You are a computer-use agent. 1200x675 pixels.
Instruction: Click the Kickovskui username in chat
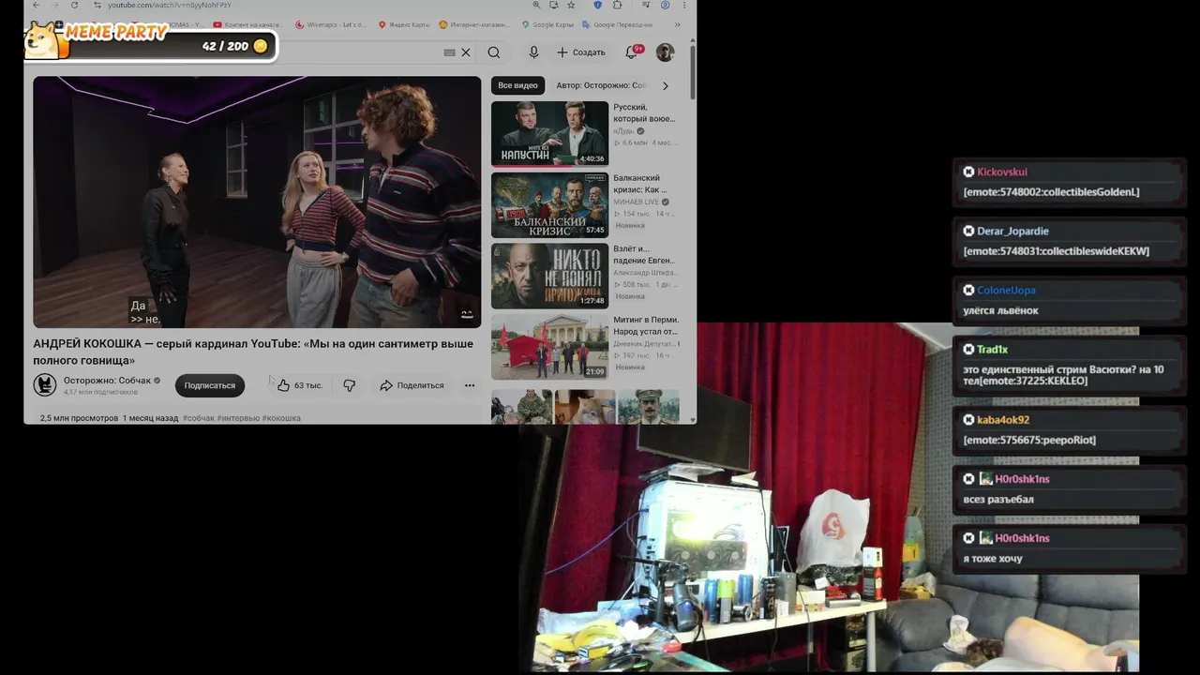(x=1002, y=172)
